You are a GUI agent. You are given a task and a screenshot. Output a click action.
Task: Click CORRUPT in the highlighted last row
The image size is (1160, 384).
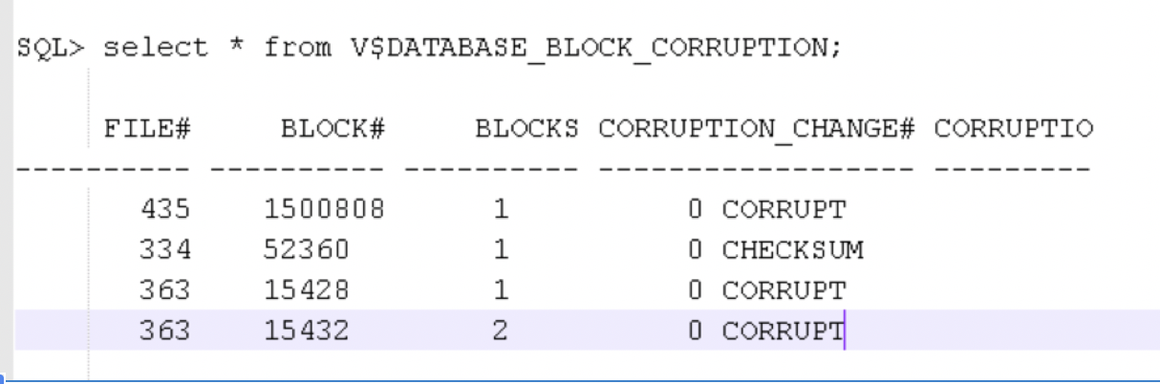coord(784,332)
